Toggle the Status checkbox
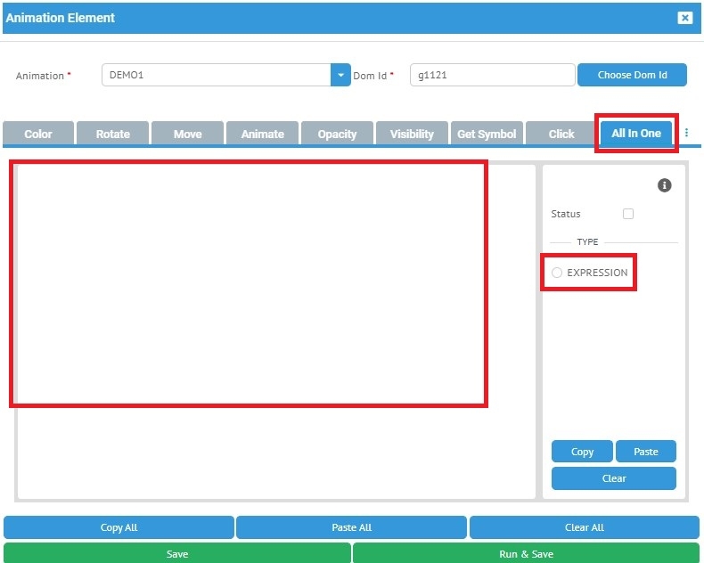 point(628,214)
